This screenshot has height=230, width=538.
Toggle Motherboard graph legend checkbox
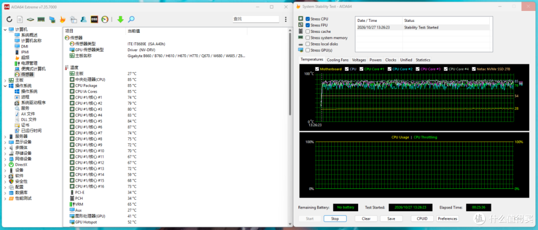pos(317,69)
